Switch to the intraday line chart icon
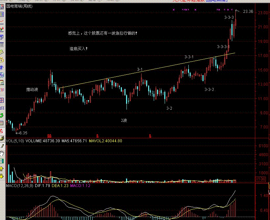The height and width of the screenshot is (220, 270). pos(2,22)
